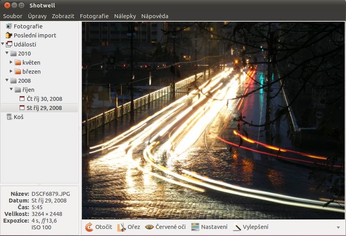The image size is (346, 236).
Task: Click the březen orange folder icon
Action: click(18, 72)
